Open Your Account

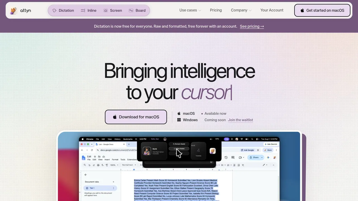272,10
